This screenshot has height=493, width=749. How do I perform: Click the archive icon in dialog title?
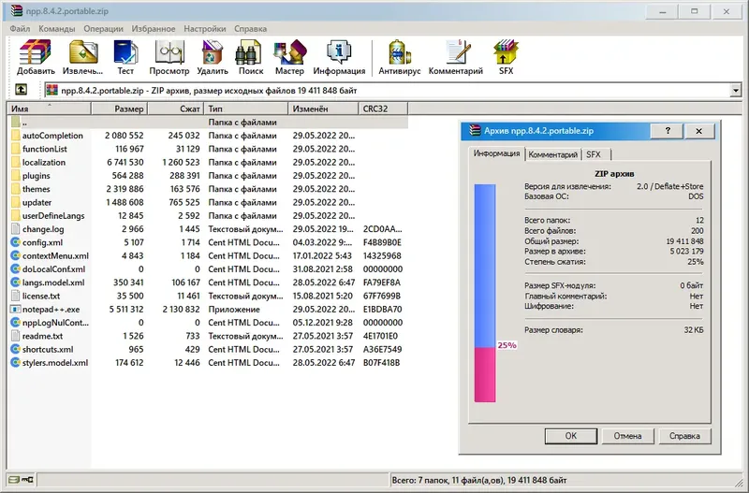[475, 130]
